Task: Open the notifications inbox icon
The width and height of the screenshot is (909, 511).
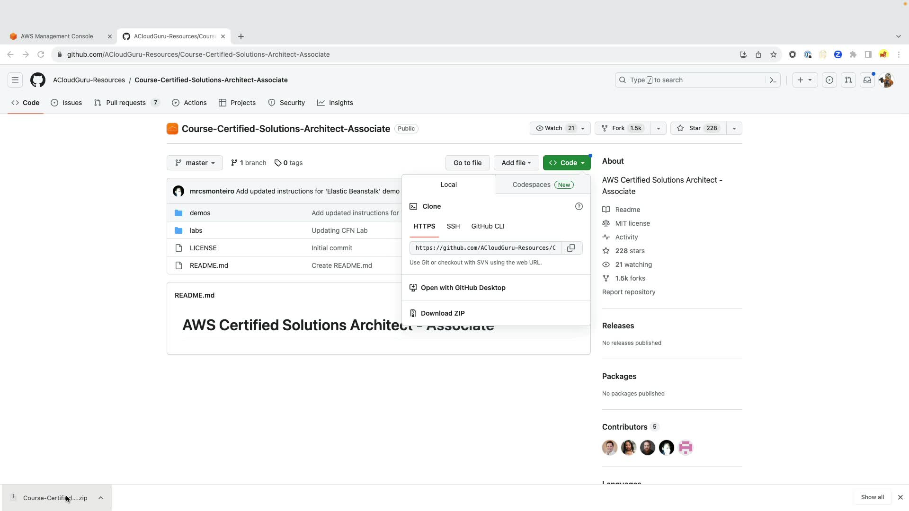Action: (x=867, y=80)
